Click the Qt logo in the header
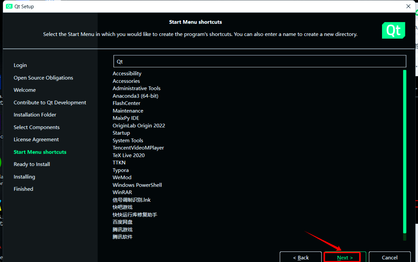The height and width of the screenshot is (262, 418). (x=393, y=30)
